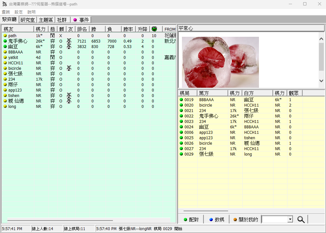The height and width of the screenshot is (233, 326).
Task: Select the 教棋 filter option
Action: 217,220
